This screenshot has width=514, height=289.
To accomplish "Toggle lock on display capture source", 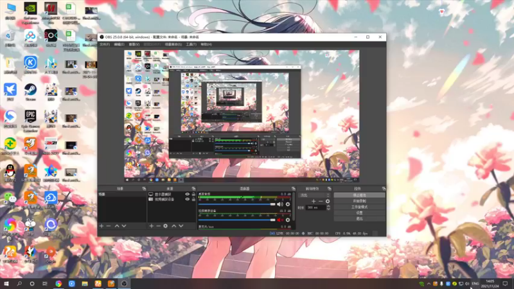I will click(x=193, y=195).
